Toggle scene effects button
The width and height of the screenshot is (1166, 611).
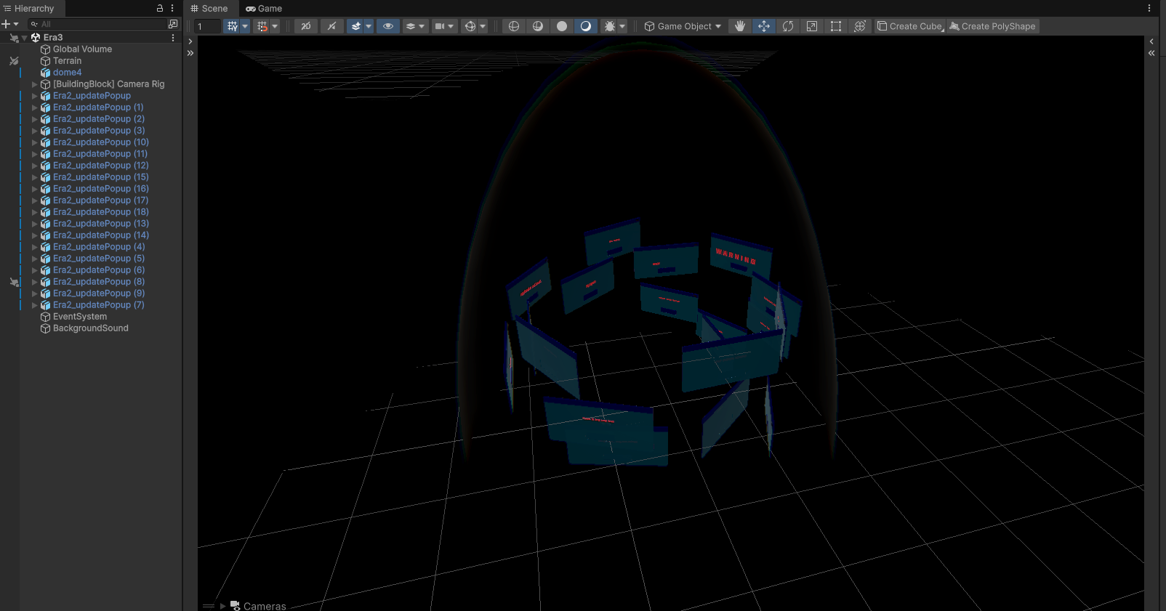click(x=356, y=26)
